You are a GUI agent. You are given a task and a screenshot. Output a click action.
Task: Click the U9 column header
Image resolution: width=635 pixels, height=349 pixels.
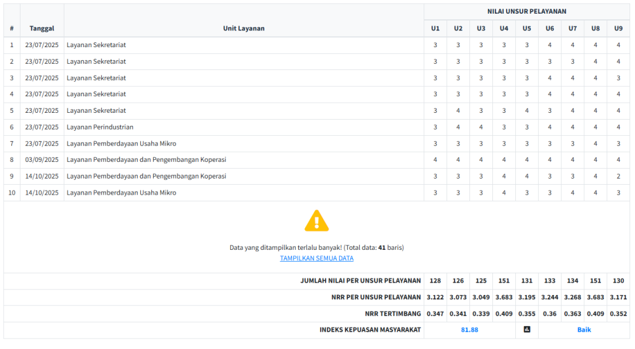pos(618,29)
